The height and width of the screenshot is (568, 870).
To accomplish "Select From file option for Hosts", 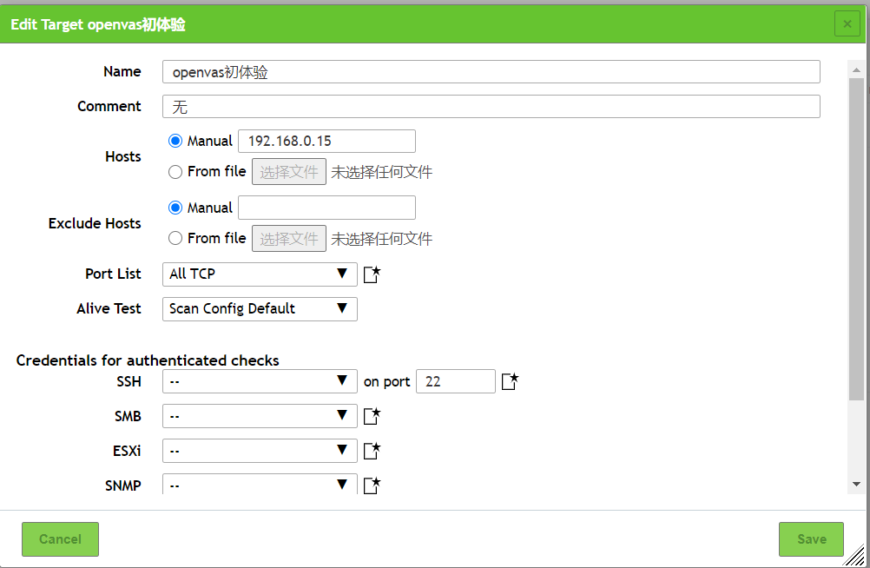I will (x=175, y=172).
